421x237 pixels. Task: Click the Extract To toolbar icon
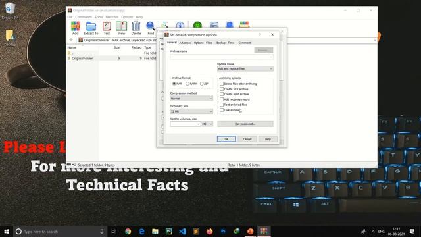(x=91, y=28)
